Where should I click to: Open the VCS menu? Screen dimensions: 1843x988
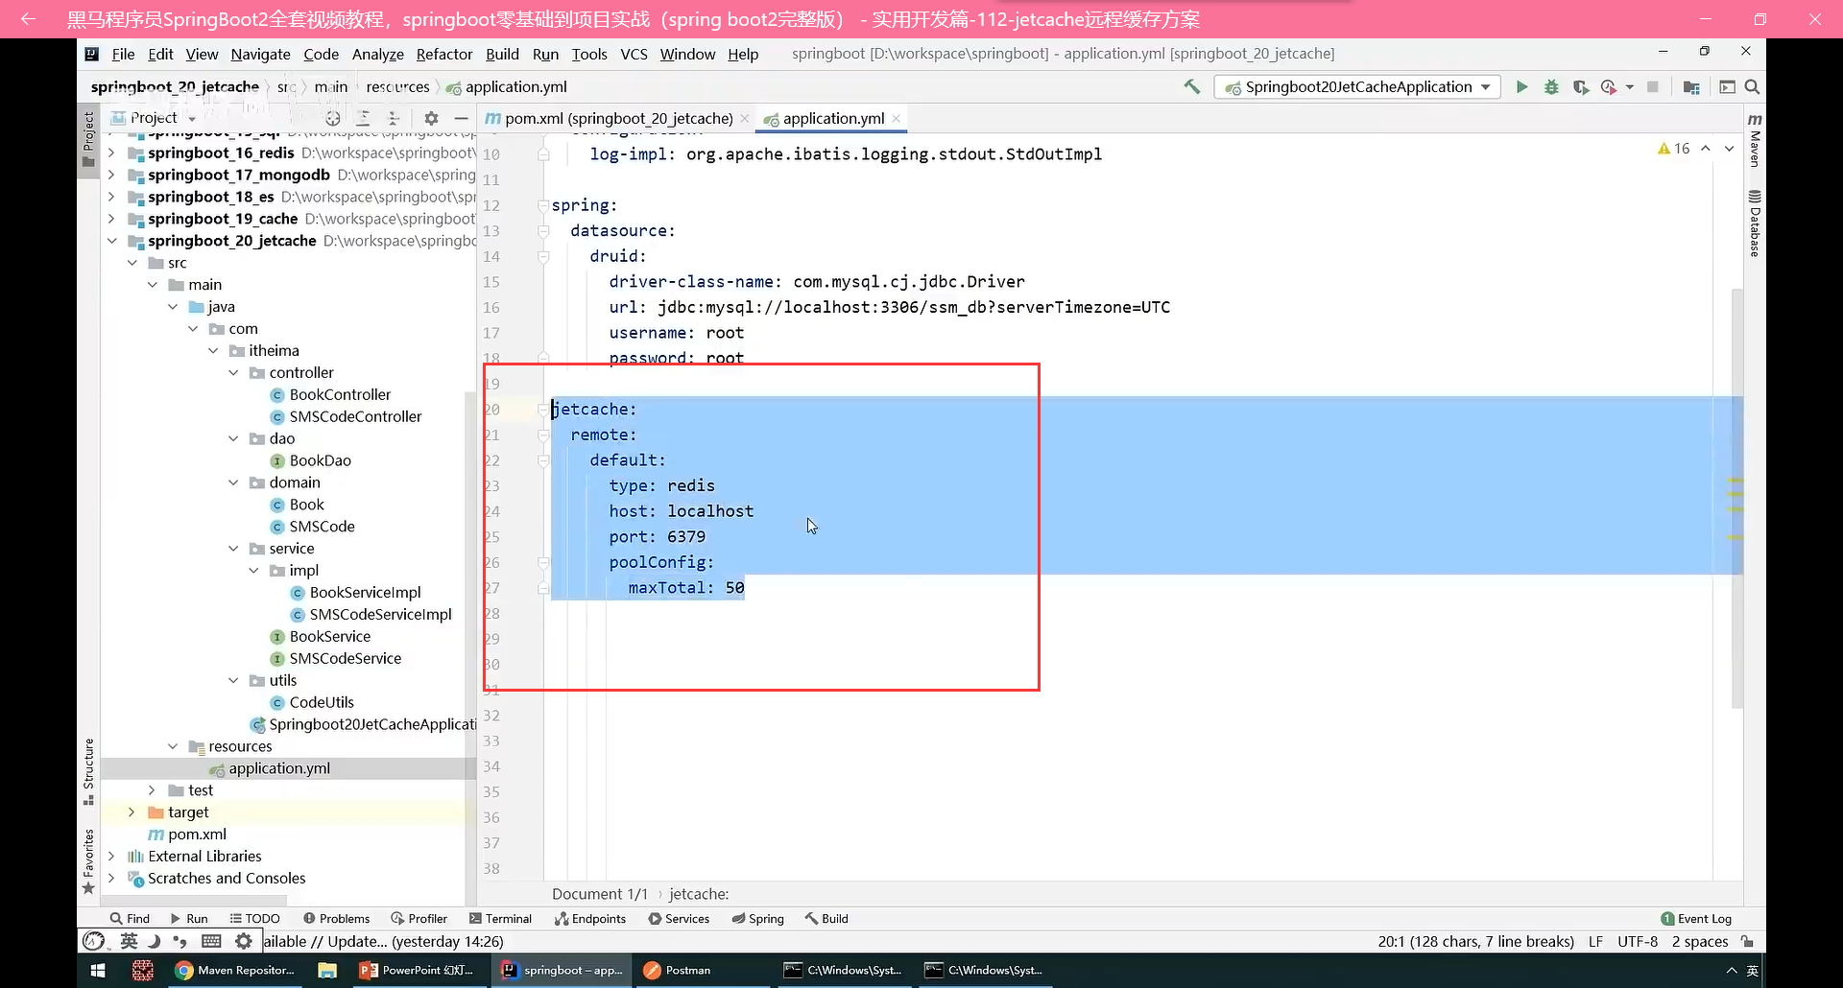coord(634,54)
